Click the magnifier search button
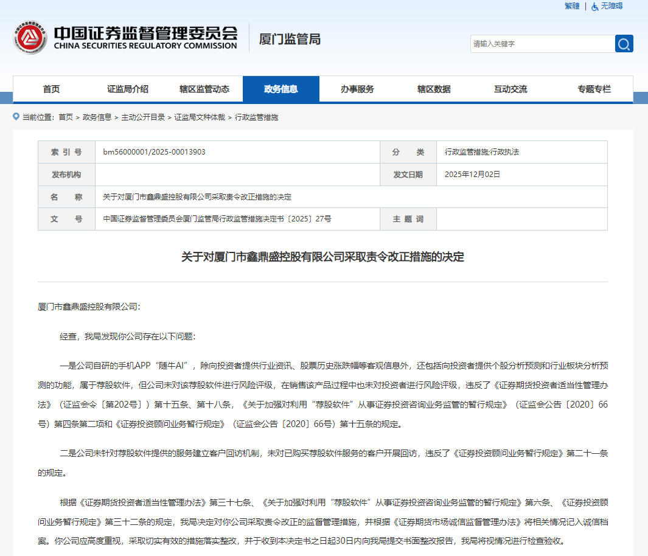This screenshot has width=648, height=556. 624,44
